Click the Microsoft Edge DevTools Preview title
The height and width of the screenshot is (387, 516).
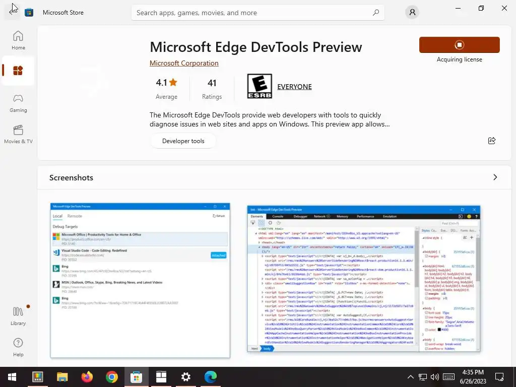[x=255, y=47]
